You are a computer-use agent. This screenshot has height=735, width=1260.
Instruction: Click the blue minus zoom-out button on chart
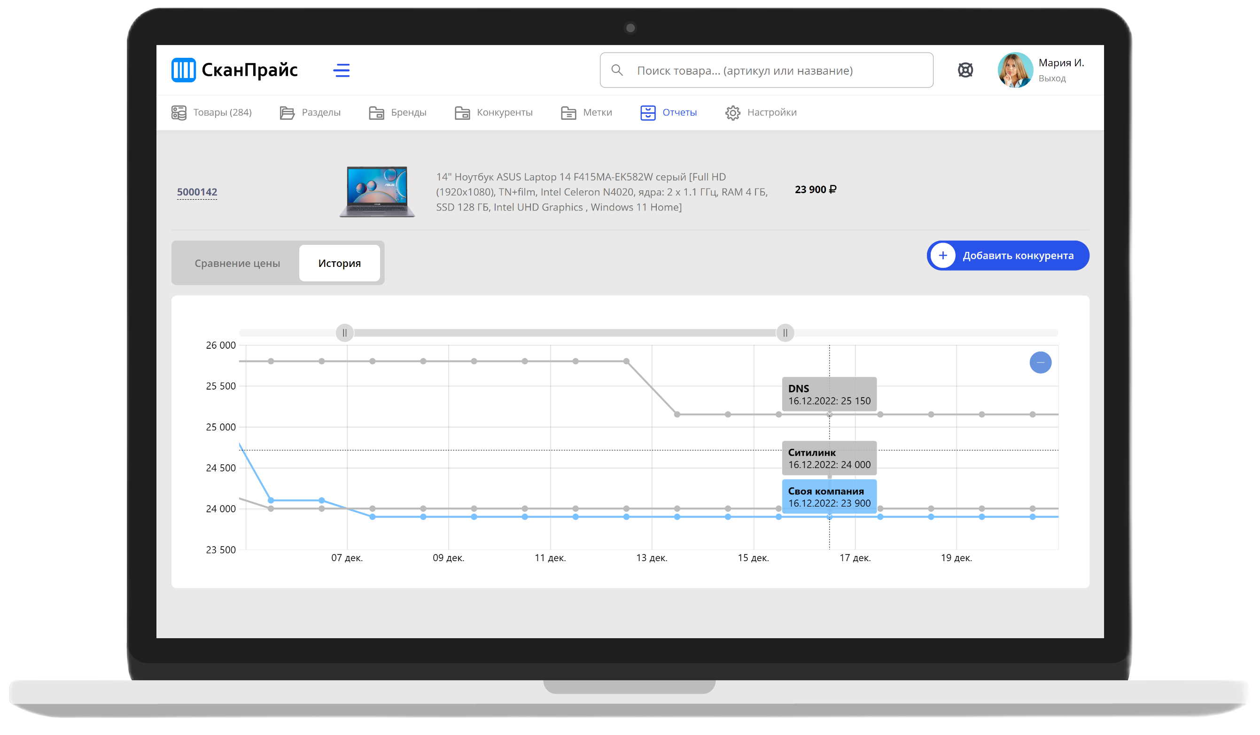pyautogui.click(x=1040, y=362)
